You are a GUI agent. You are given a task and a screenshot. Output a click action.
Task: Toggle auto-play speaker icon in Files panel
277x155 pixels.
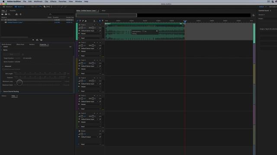click(41, 40)
